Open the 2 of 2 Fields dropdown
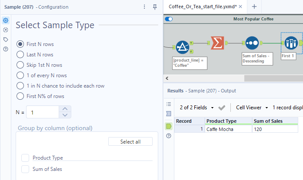303x180 pixels. [x=197, y=108]
